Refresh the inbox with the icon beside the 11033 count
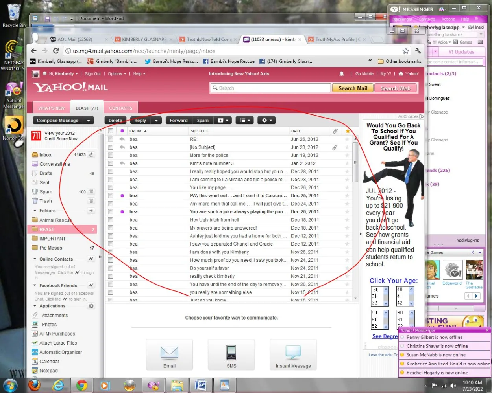492x393 pixels. pos(91,155)
